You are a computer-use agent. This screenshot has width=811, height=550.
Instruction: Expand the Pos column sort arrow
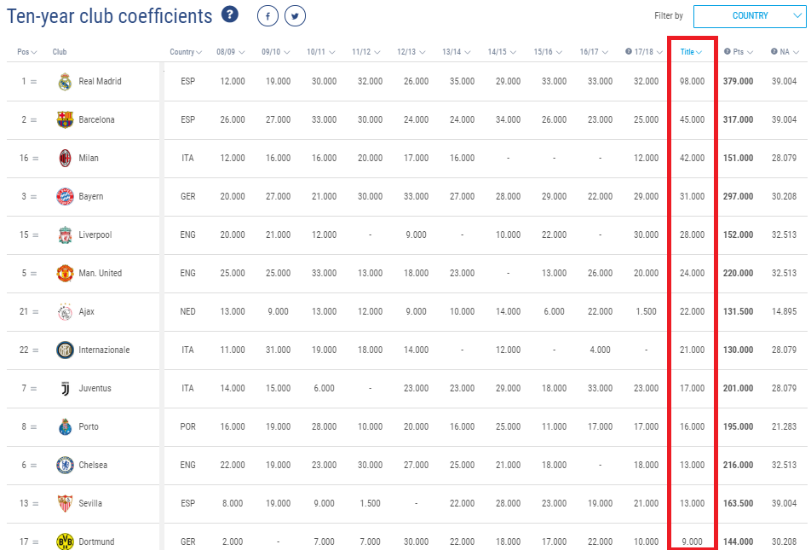(36, 52)
